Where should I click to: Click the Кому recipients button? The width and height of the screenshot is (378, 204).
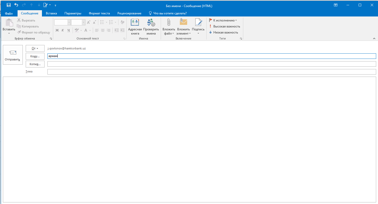(35, 56)
